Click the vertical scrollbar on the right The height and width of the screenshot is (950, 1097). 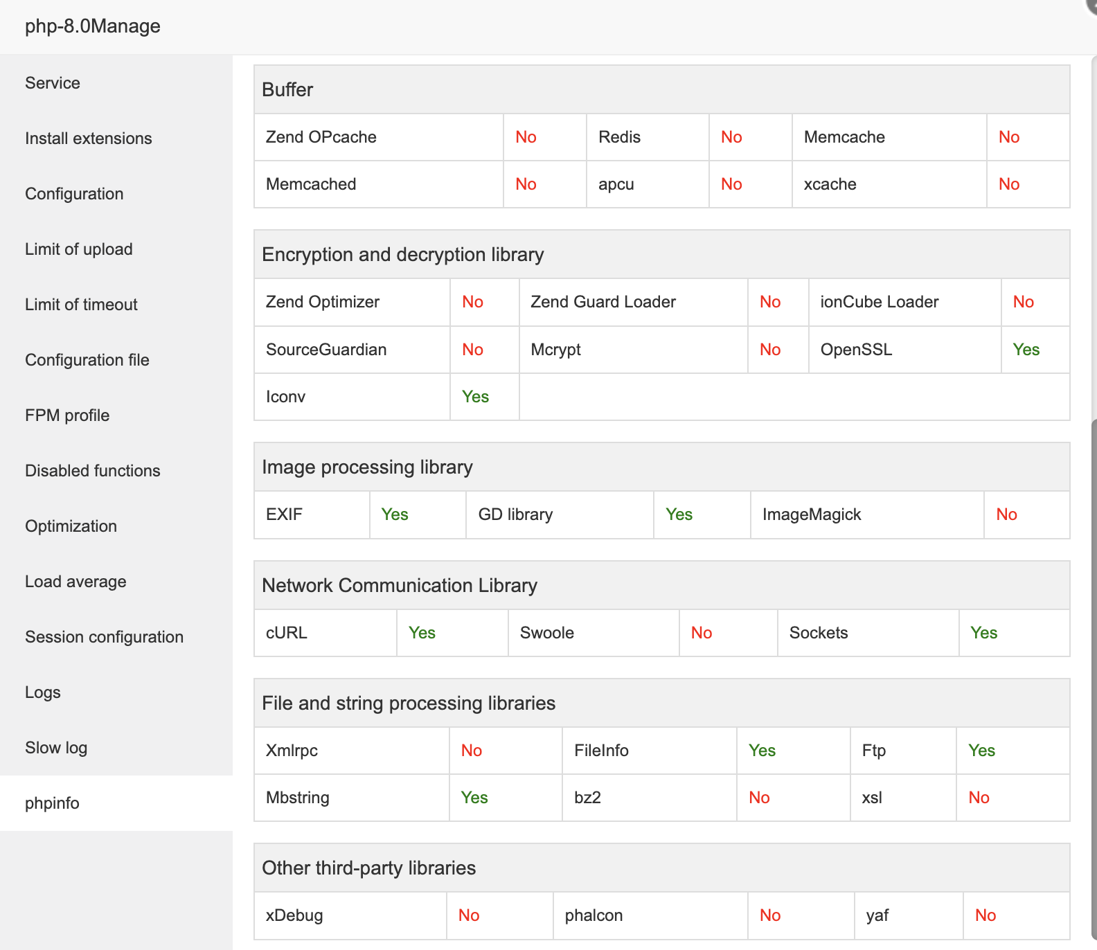click(1094, 623)
